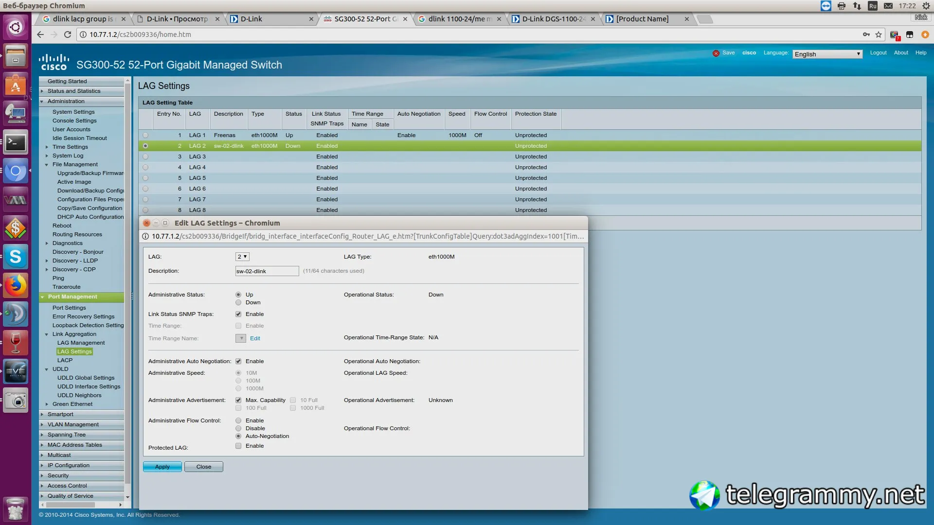Set Administrative Status to Down

[238, 302]
